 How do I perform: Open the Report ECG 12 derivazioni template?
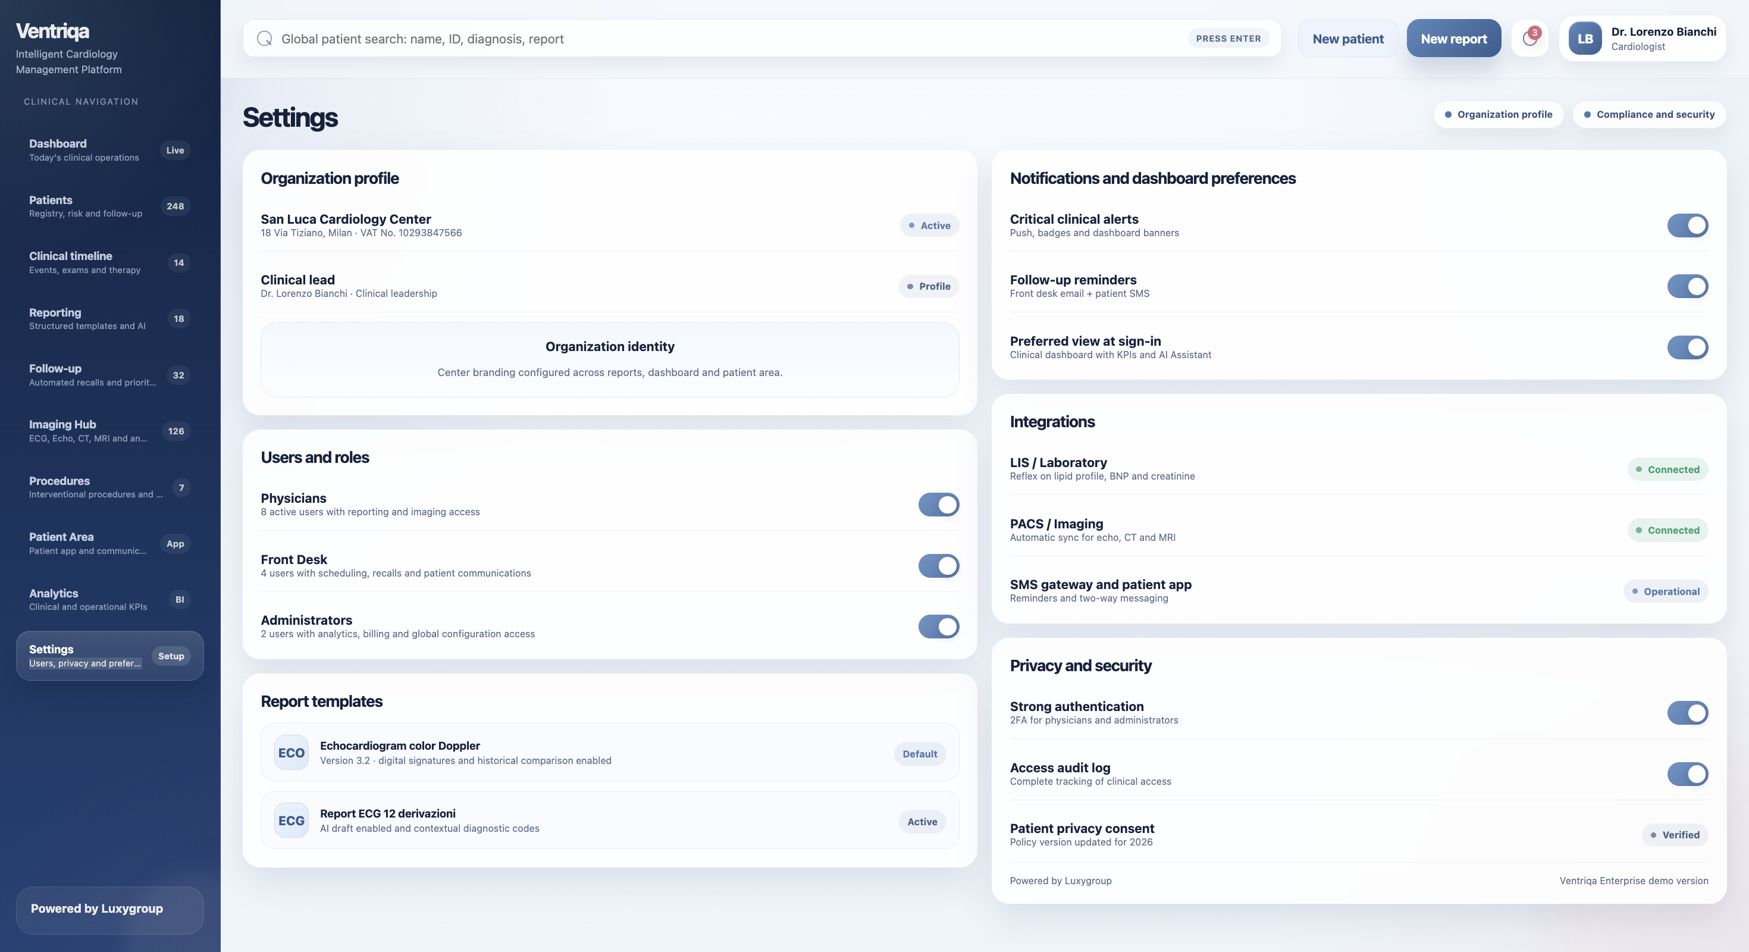[x=610, y=821]
